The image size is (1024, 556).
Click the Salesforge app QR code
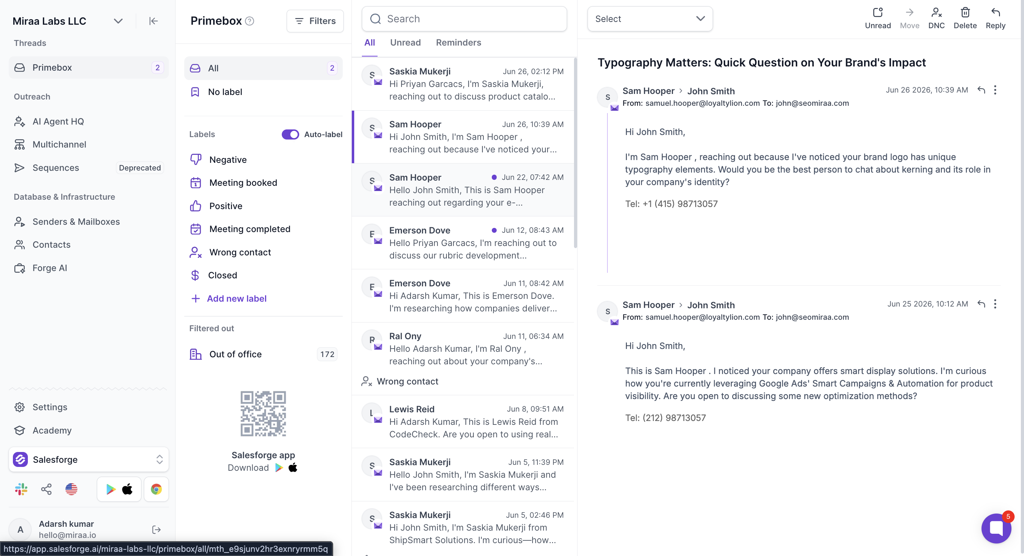pyautogui.click(x=263, y=413)
